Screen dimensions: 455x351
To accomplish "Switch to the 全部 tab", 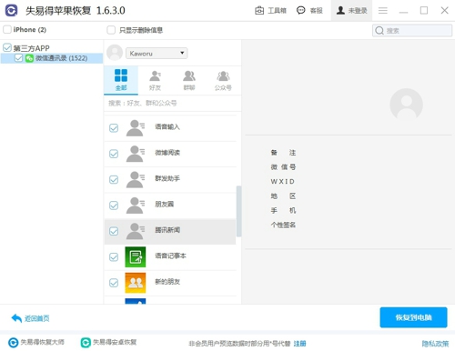I will point(121,80).
